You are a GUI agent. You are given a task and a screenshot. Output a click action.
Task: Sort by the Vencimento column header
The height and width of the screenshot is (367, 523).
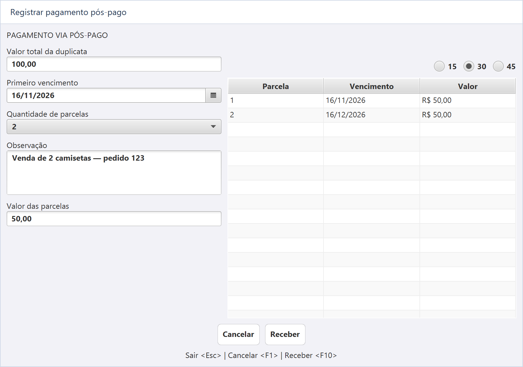pyautogui.click(x=372, y=86)
